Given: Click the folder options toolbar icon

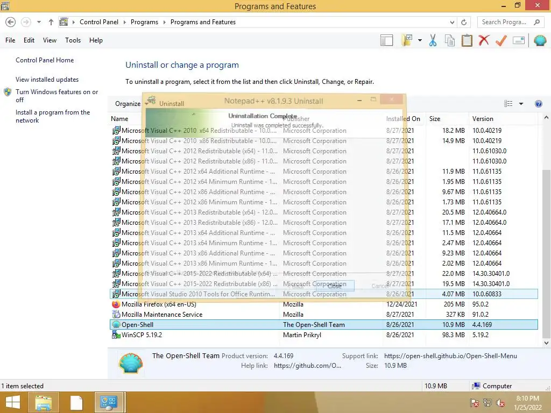Looking at the screenshot, I should tap(407, 40).
